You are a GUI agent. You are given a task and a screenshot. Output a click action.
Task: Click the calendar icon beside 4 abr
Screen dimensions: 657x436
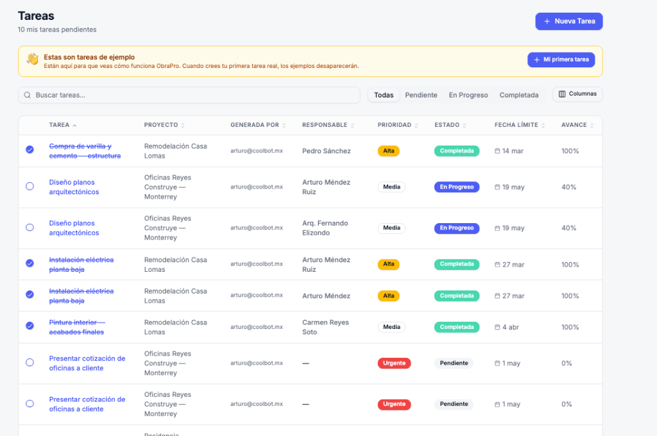pos(497,327)
